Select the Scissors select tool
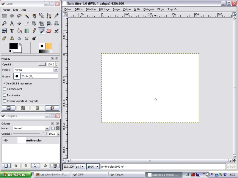Viewport: 238px width, 178px height. coord(41,16)
